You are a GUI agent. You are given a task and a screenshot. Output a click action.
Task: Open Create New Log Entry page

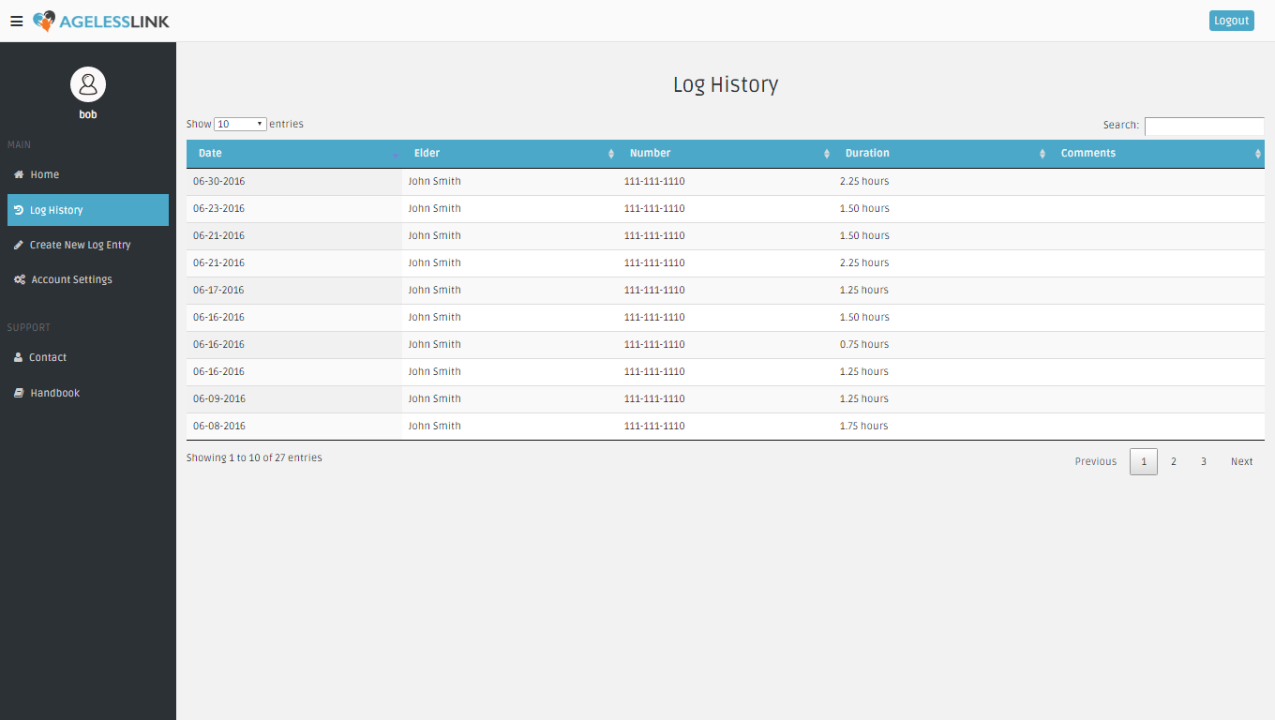click(x=80, y=245)
